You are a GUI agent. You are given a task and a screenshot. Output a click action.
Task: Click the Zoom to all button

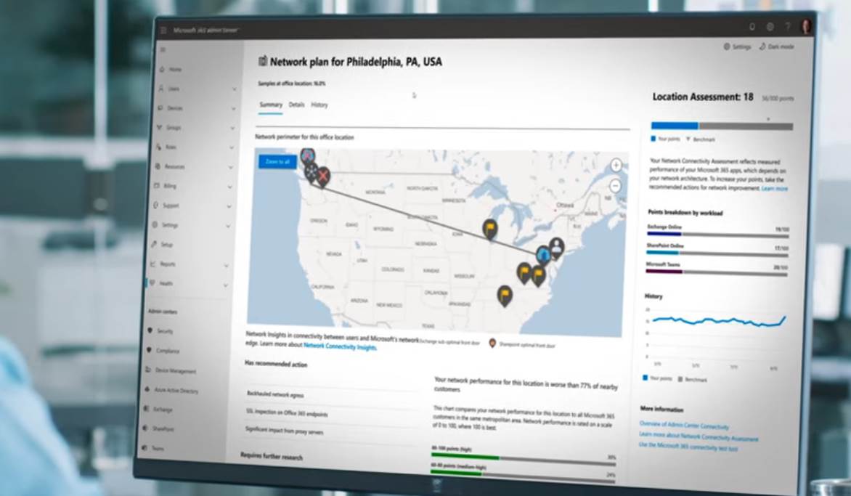click(277, 161)
